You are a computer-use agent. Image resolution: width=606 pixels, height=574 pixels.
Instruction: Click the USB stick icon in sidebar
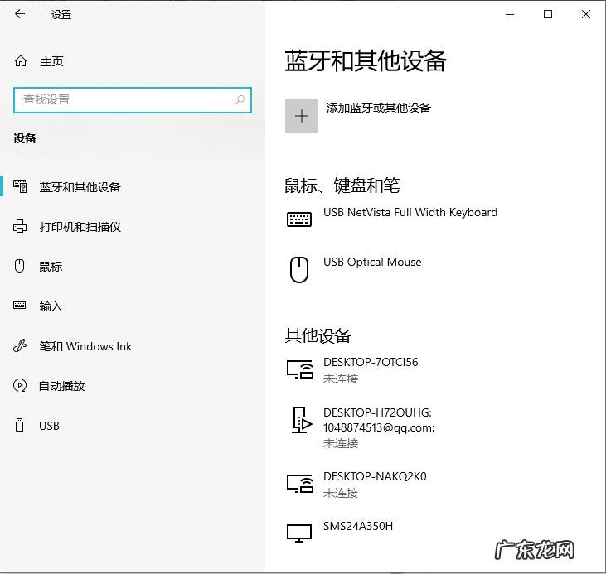pyautogui.click(x=19, y=425)
